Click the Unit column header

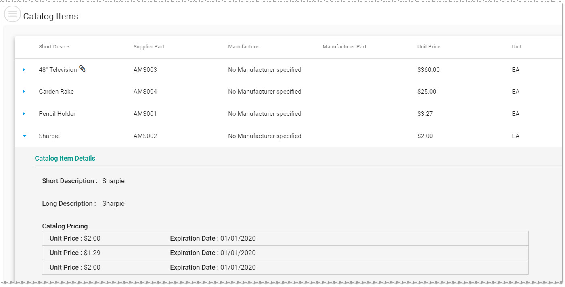click(517, 47)
